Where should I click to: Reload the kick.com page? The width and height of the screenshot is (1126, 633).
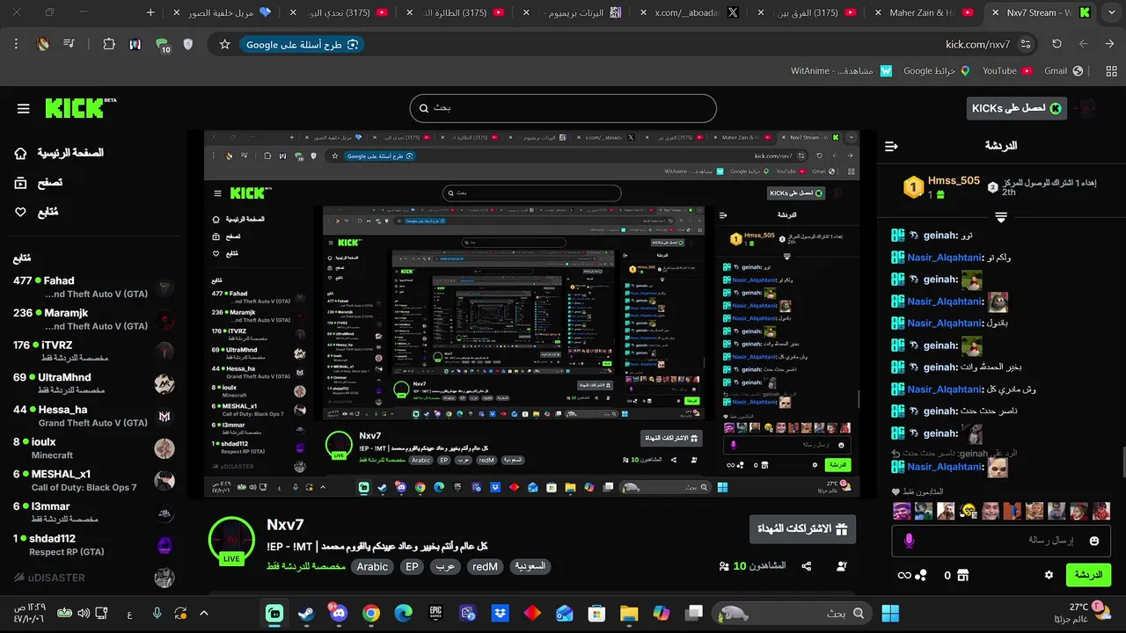tap(1057, 44)
